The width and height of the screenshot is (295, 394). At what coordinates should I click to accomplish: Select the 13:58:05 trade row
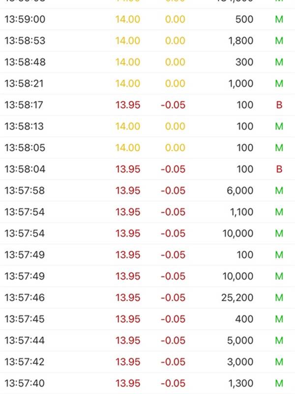click(x=147, y=148)
